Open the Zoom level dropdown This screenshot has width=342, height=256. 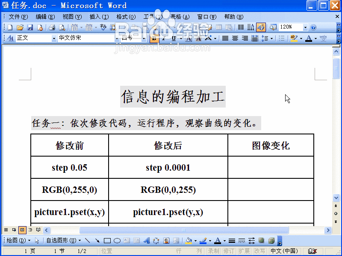tap(304, 26)
